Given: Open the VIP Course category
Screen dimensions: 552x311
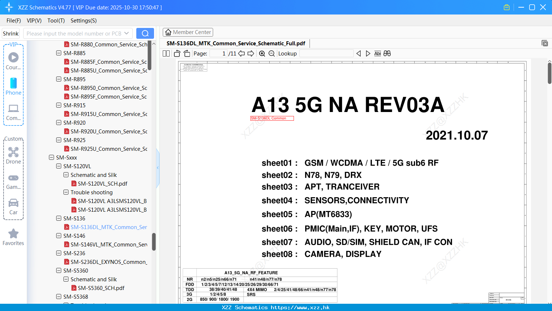Looking at the screenshot, I should [13, 61].
